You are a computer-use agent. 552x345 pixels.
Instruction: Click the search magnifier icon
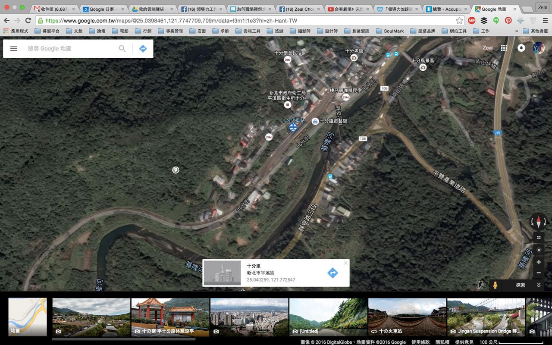[x=122, y=49]
